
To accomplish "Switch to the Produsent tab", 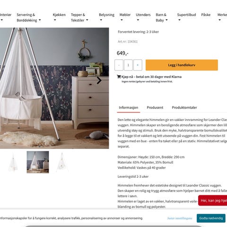I will (155, 107).
